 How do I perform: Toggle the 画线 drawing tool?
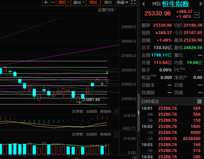[x=93, y=2]
